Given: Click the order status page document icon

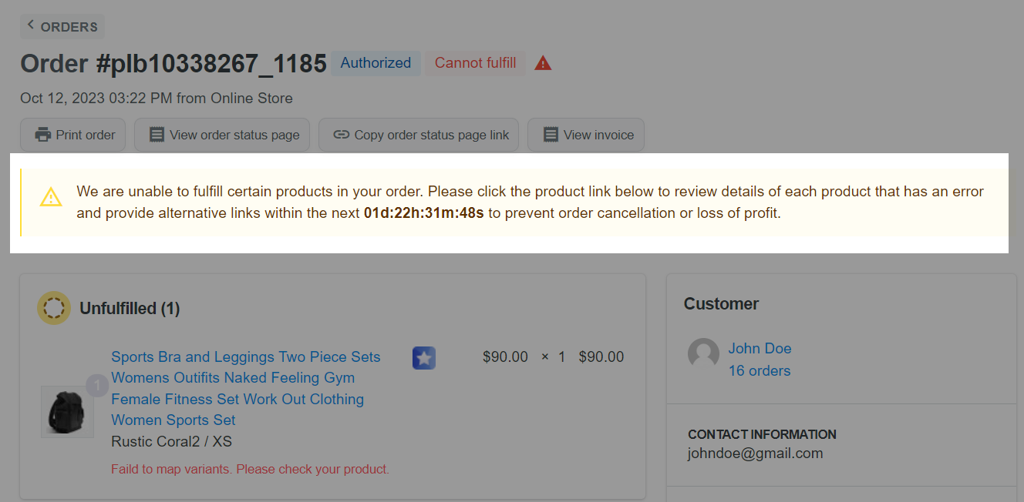Looking at the screenshot, I should [157, 135].
